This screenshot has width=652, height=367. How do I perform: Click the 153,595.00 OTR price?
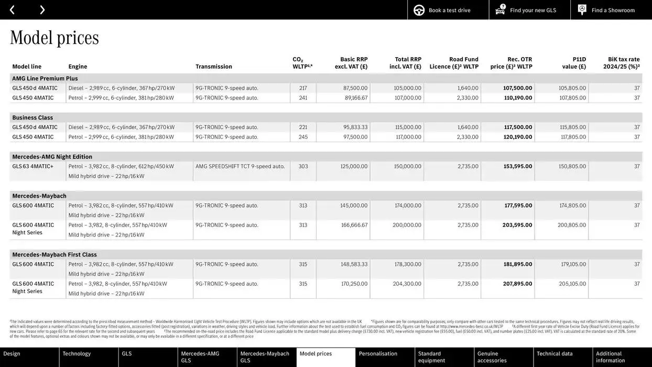[x=518, y=167]
